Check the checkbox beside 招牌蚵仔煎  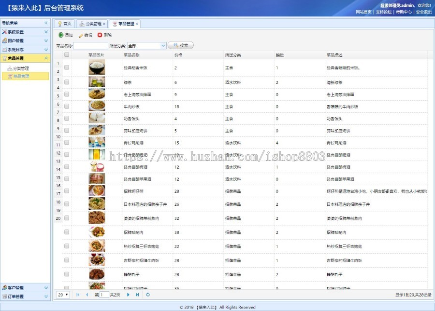click(x=67, y=190)
